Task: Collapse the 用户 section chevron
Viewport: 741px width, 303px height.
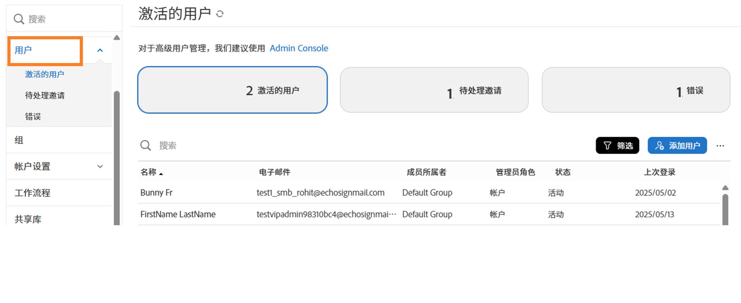Action: [x=100, y=50]
